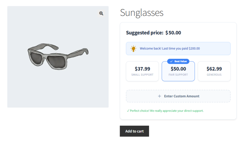Click the Suggested price label text
Image resolution: width=245 pixels, height=142 pixels.
(145, 33)
